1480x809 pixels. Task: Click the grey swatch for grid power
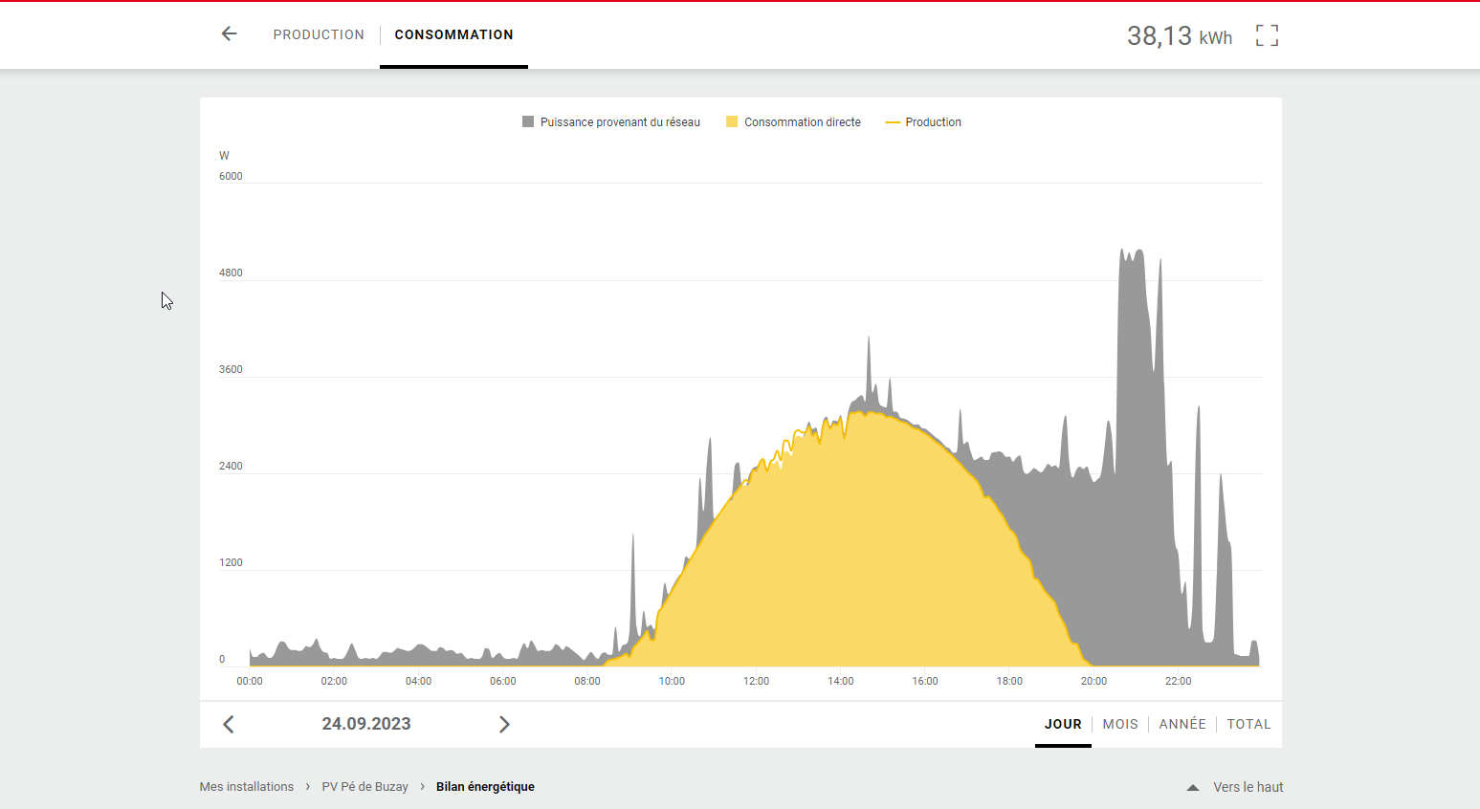(528, 122)
